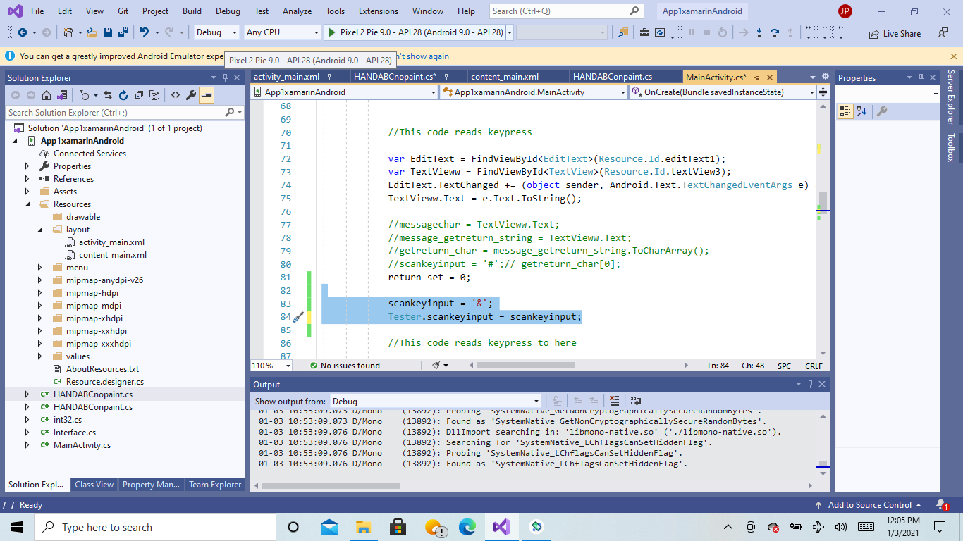Click Switch Views icon in Solution Explorer
Screen dimensions: 963x541
pos(61,95)
